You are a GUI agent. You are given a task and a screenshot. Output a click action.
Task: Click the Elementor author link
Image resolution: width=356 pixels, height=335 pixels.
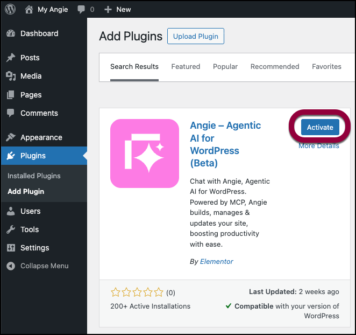pyautogui.click(x=216, y=262)
